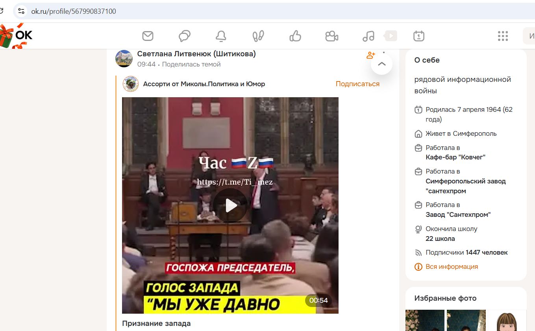Click Светлана Литвенюк avatar
The width and height of the screenshot is (535, 331).
coord(124,59)
